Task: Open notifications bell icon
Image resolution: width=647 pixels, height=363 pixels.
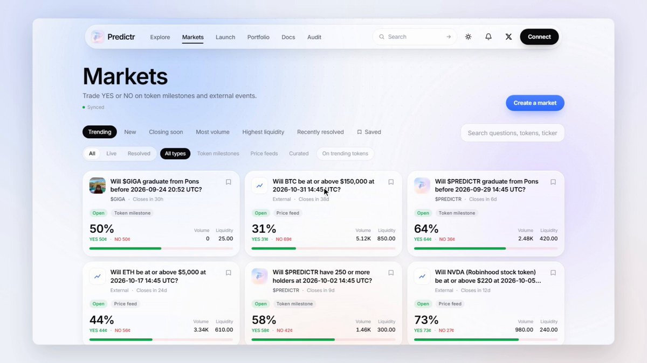Action: click(488, 37)
